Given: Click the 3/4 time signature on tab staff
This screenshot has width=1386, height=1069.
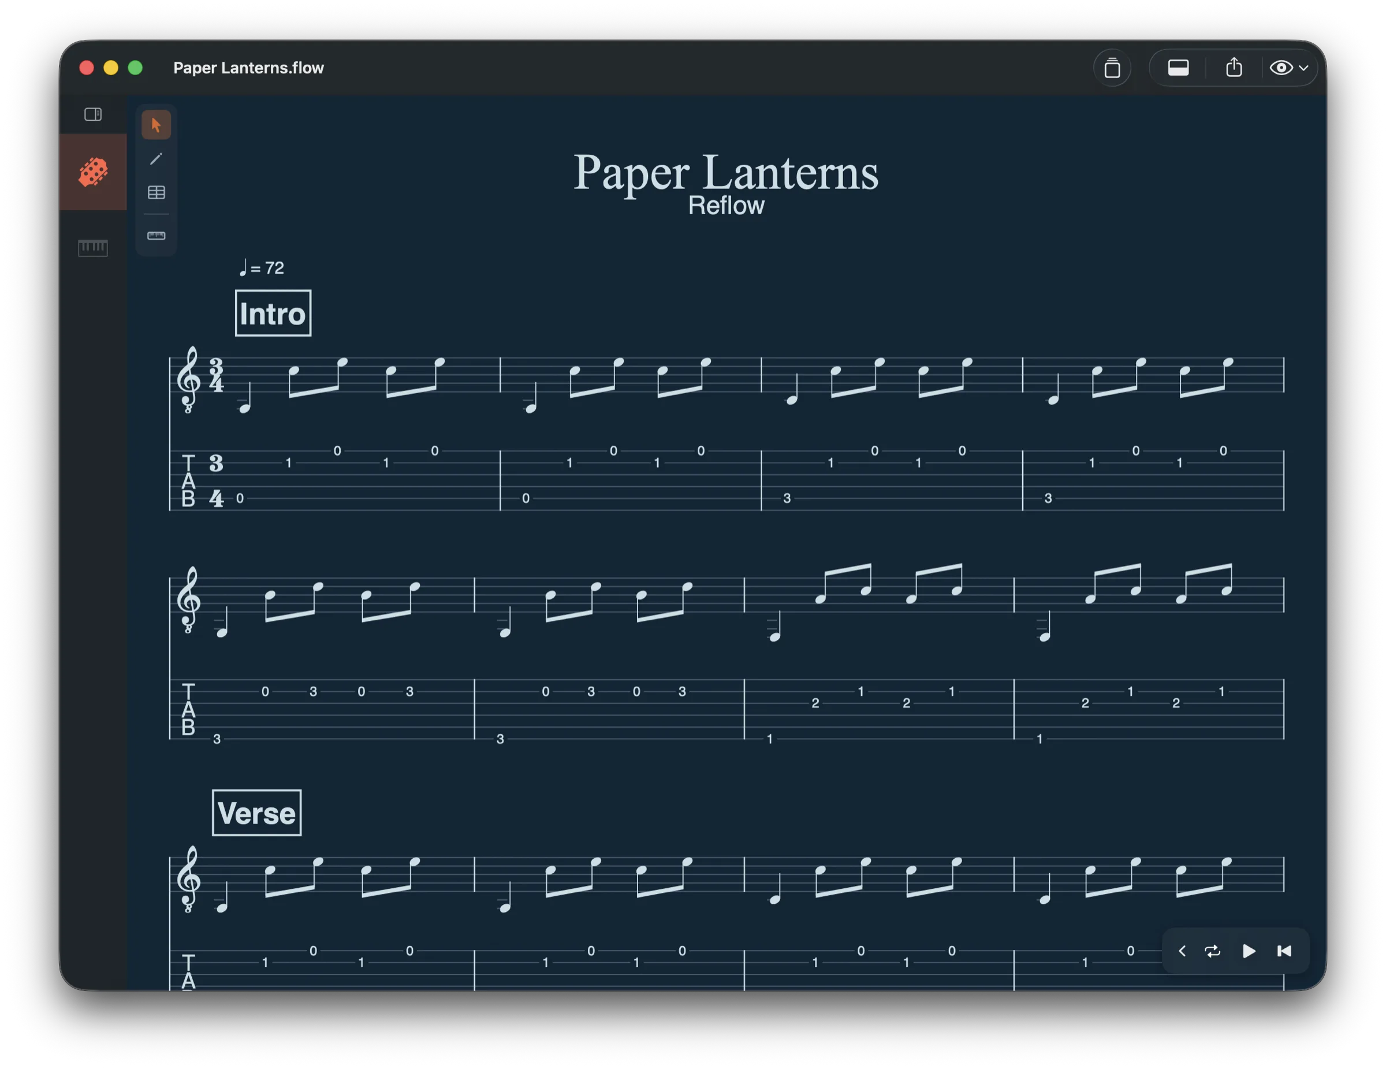Looking at the screenshot, I should [x=217, y=481].
